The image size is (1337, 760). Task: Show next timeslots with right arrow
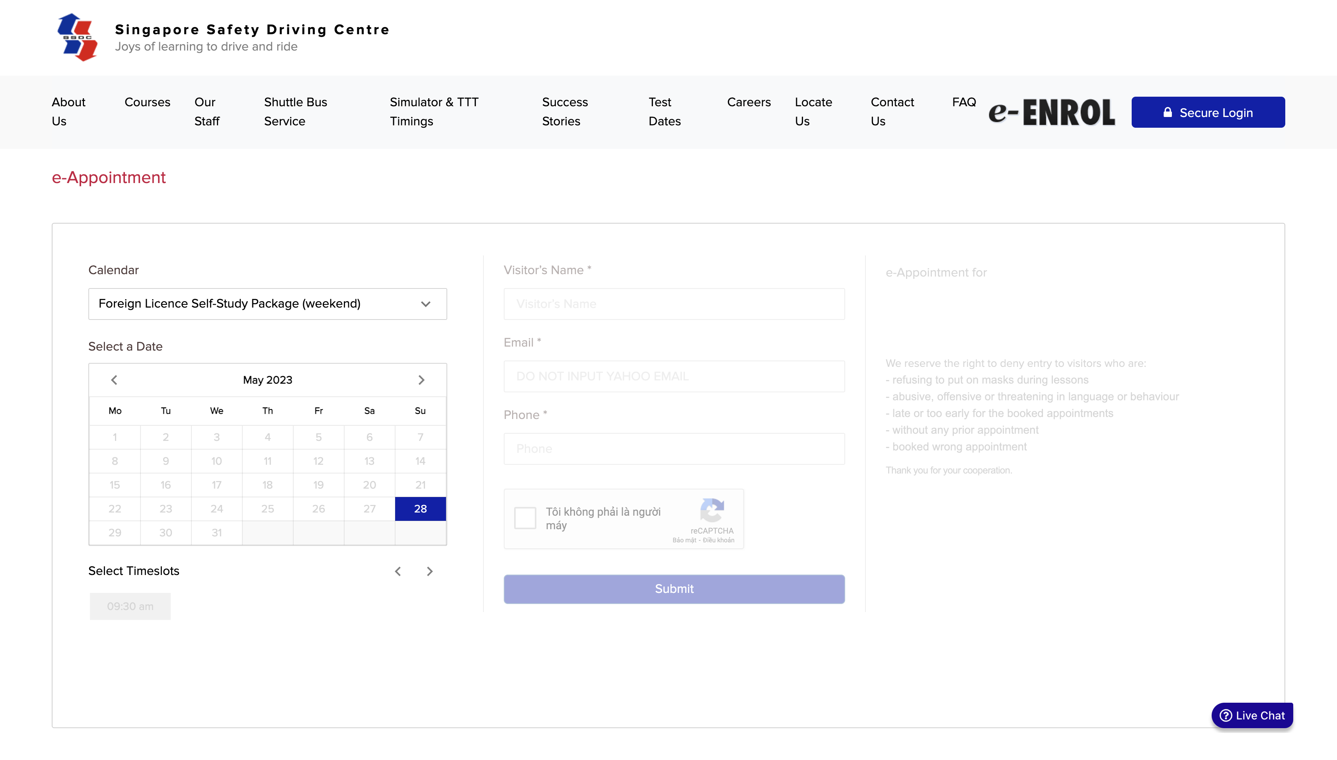(429, 571)
